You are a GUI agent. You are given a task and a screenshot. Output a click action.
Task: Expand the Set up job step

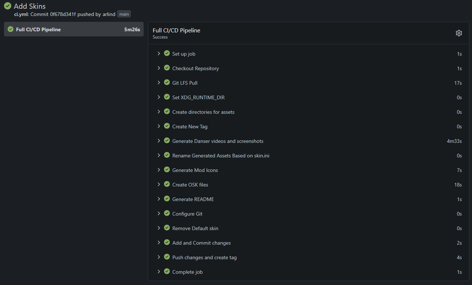tap(159, 53)
